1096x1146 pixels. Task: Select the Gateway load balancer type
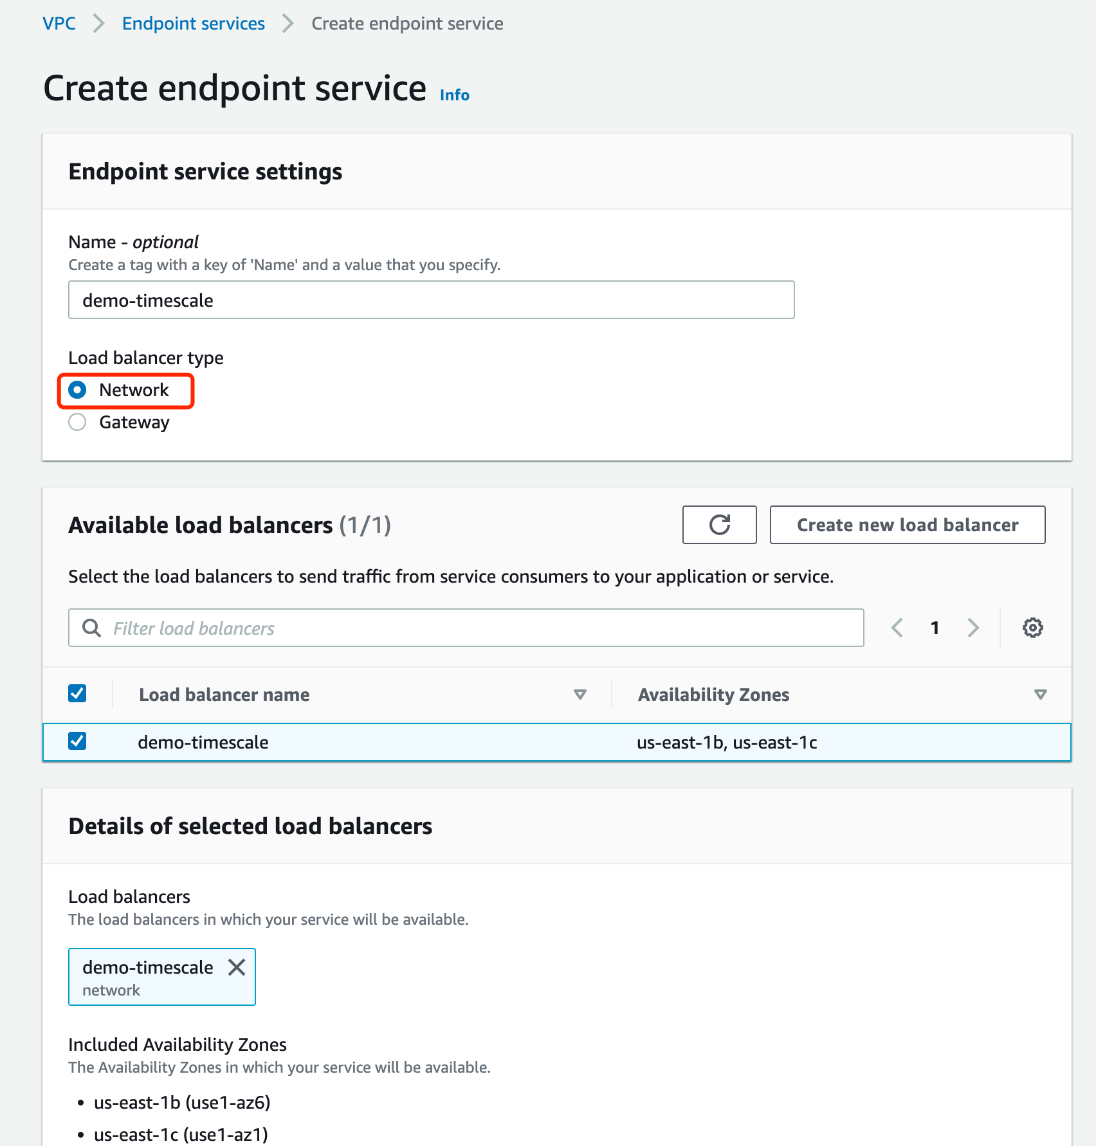click(x=78, y=423)
